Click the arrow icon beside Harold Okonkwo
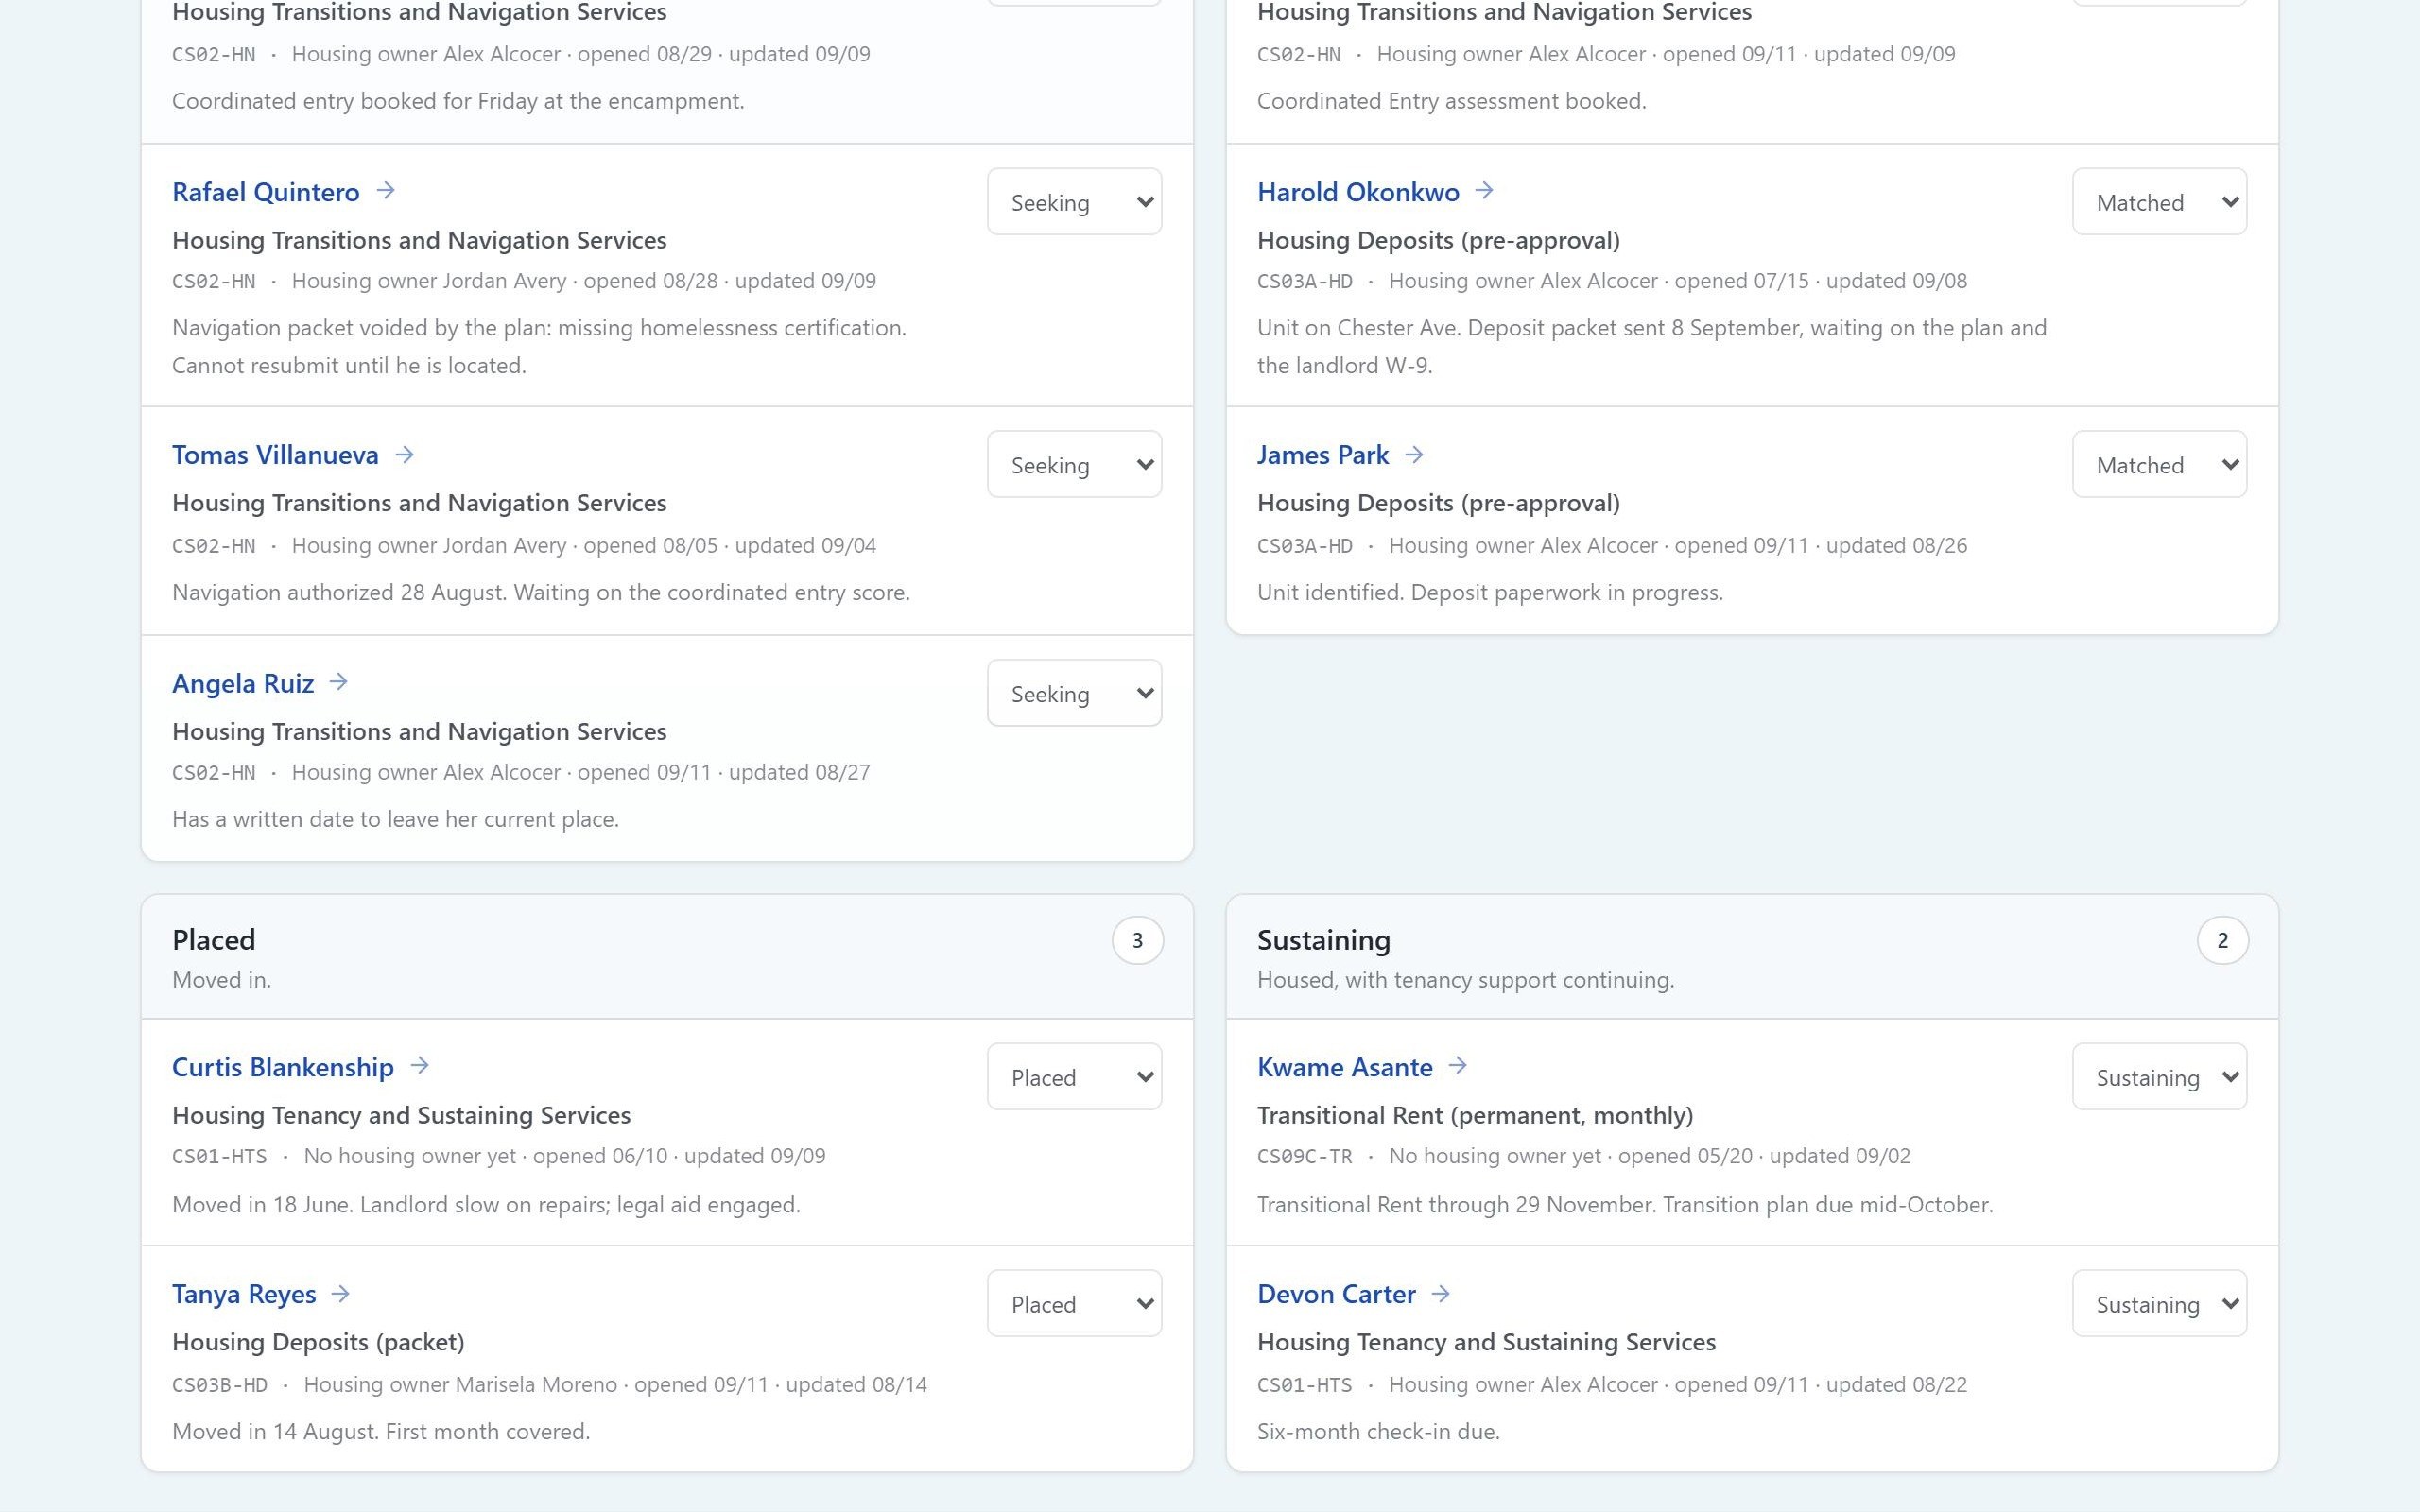2420x1512 pixels. [1485, 191]
